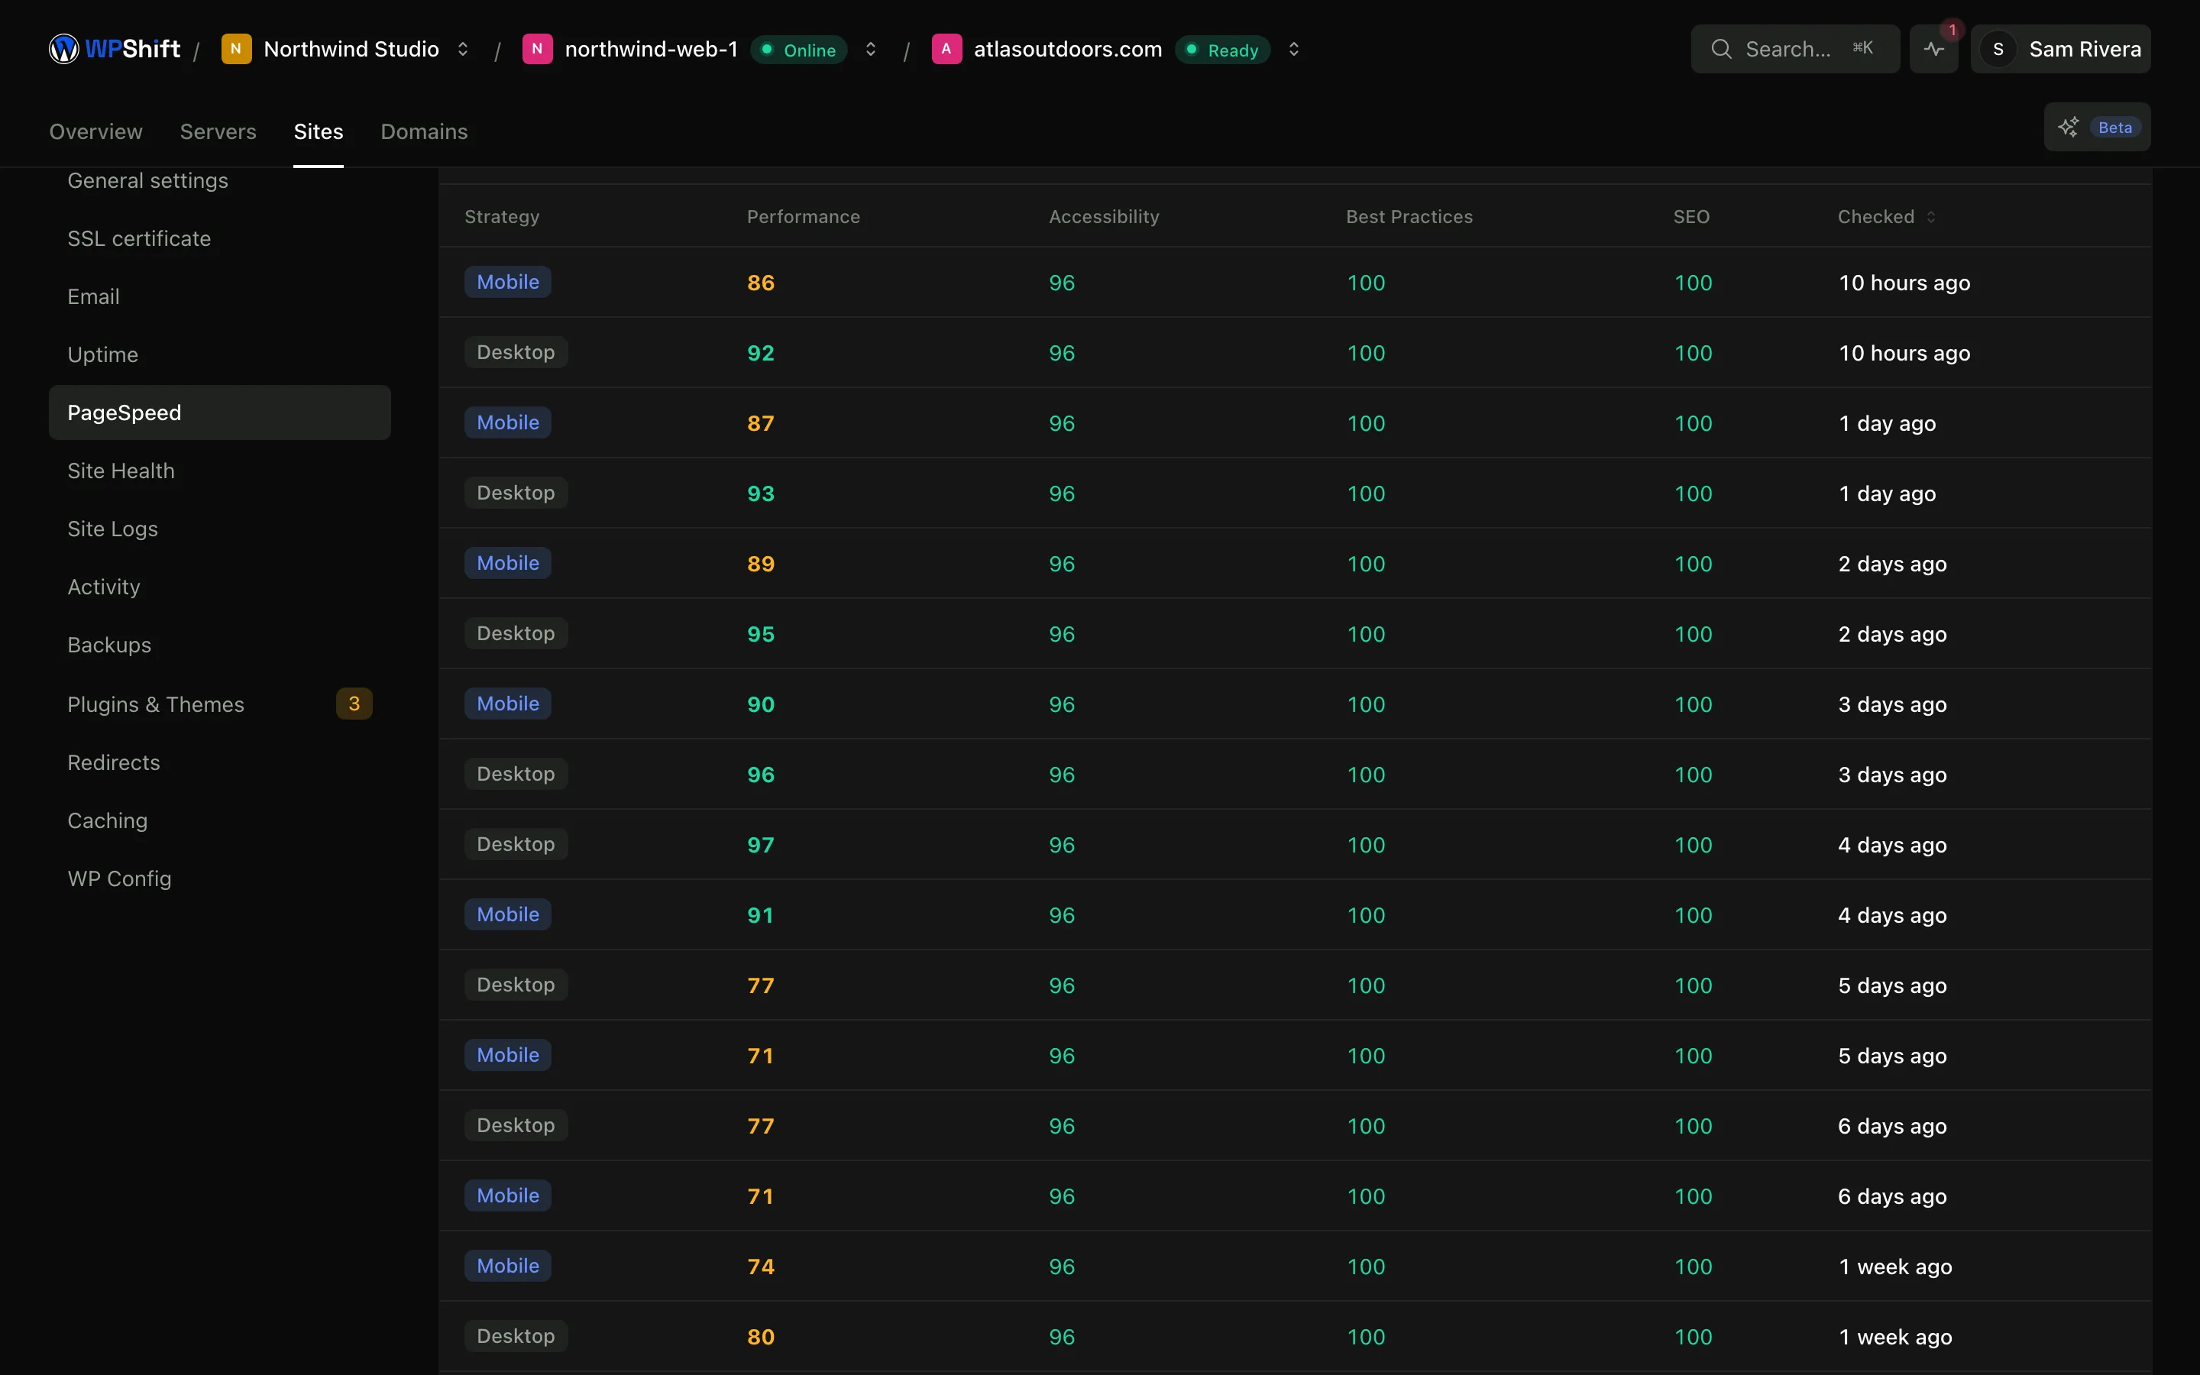Click the search magnifier icon

click(1721, 49)
